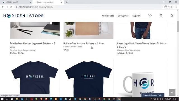Switch to the HORIZEN FAUCET tab

[16, 2]
